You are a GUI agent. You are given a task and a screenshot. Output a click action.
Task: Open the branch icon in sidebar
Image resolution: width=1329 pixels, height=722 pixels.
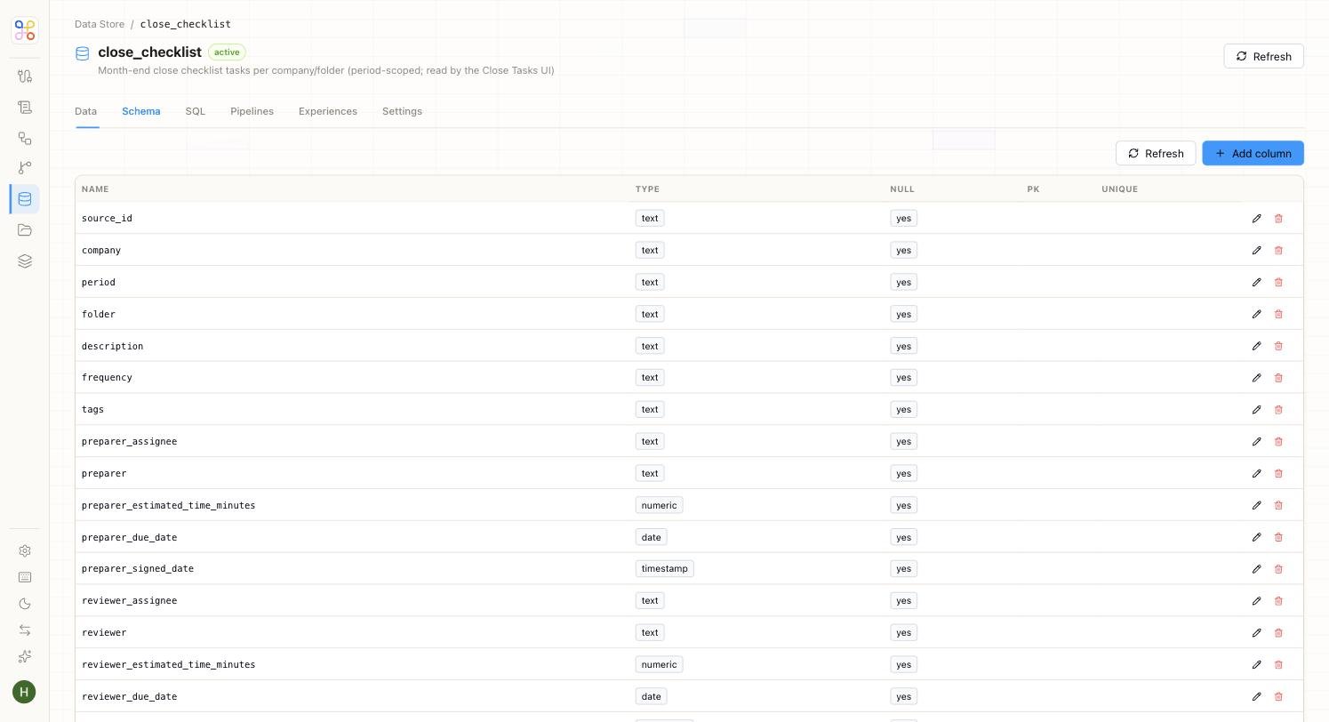point(25,168)
